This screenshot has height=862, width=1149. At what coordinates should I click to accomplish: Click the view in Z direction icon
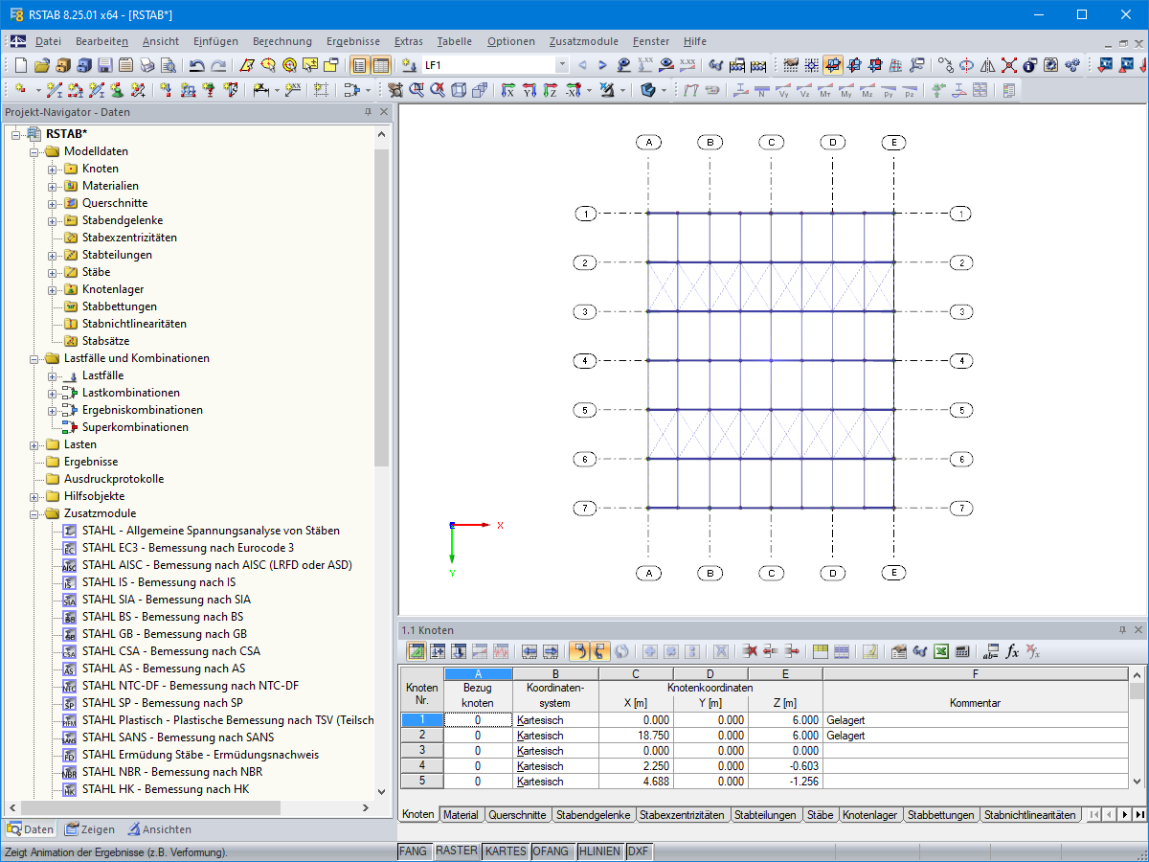(x=551, y=90)
